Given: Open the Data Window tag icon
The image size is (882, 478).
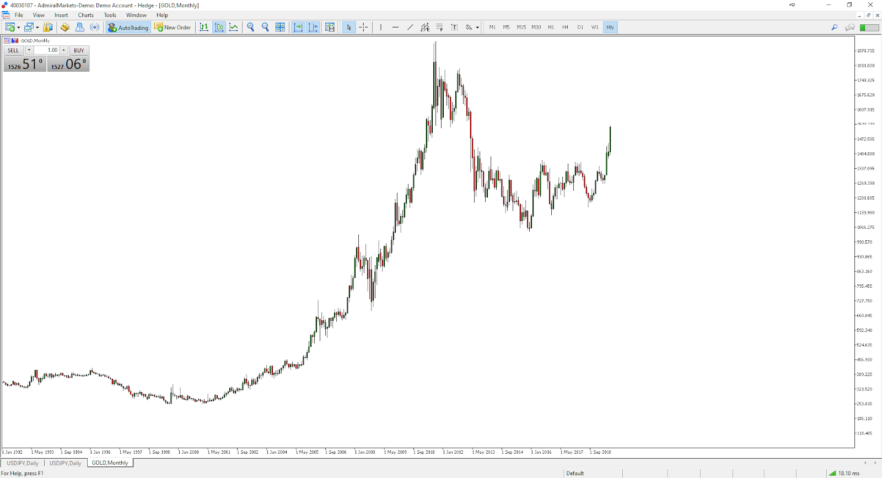Looking at the screenshot, I should (65, 27).
